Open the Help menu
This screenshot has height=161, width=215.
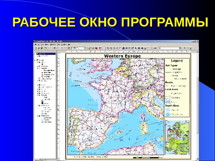69,44
